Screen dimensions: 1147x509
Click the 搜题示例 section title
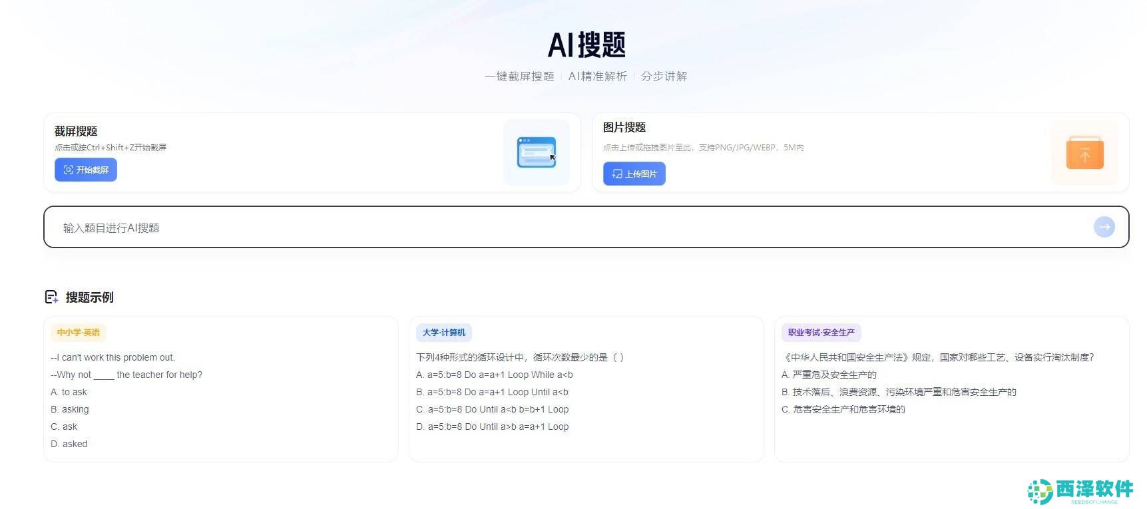[90, 297]
